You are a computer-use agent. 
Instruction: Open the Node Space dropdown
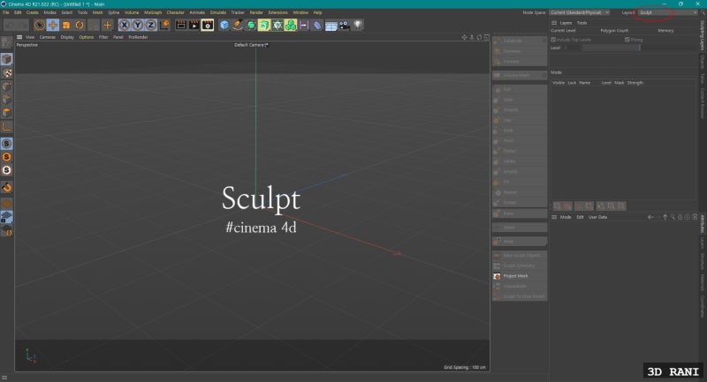pyautogui.click(x=580, y=12)
